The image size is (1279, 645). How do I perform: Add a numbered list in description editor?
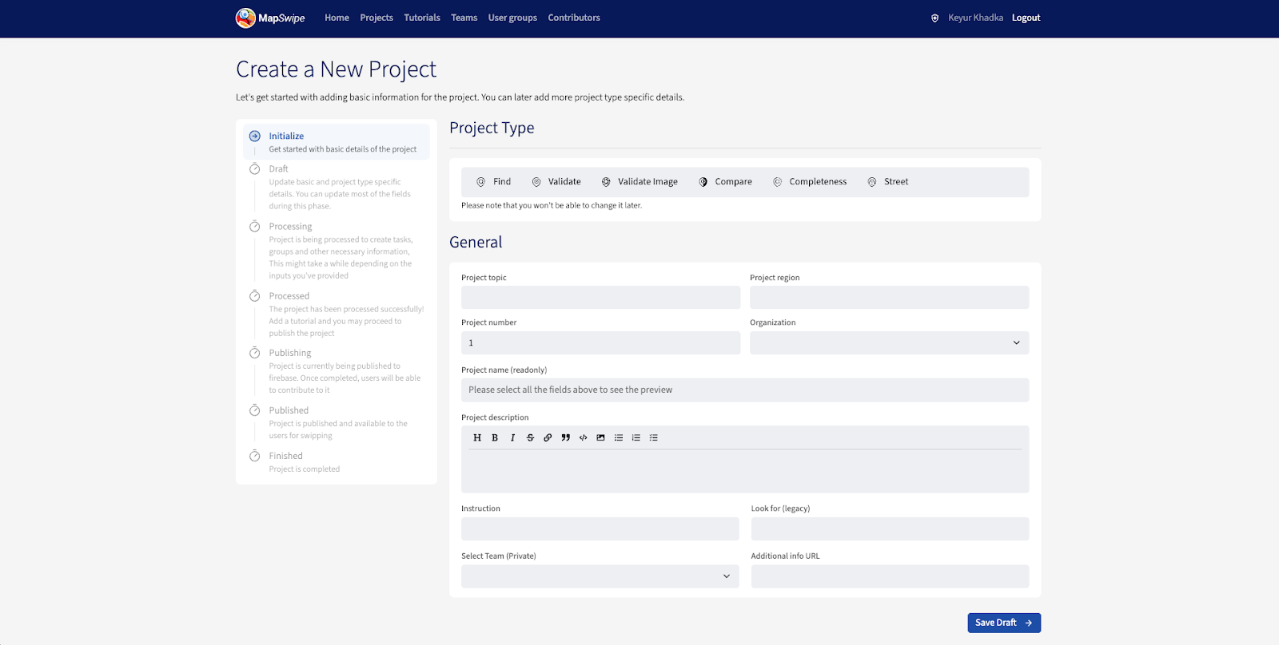636,437
